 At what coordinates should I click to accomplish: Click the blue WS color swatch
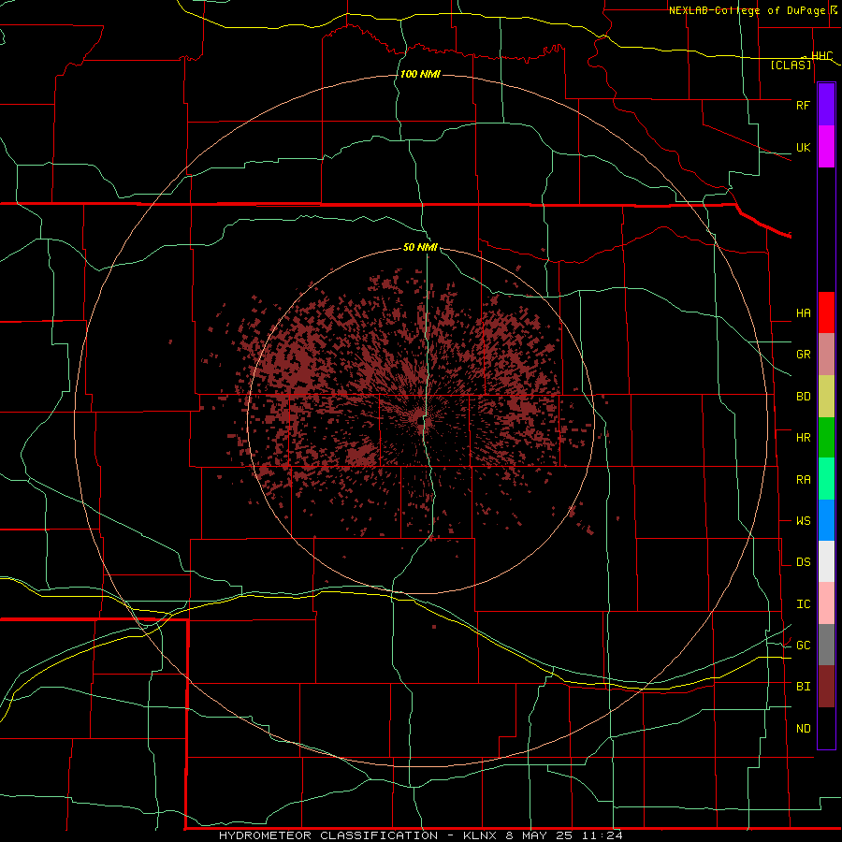coord(826,520)
